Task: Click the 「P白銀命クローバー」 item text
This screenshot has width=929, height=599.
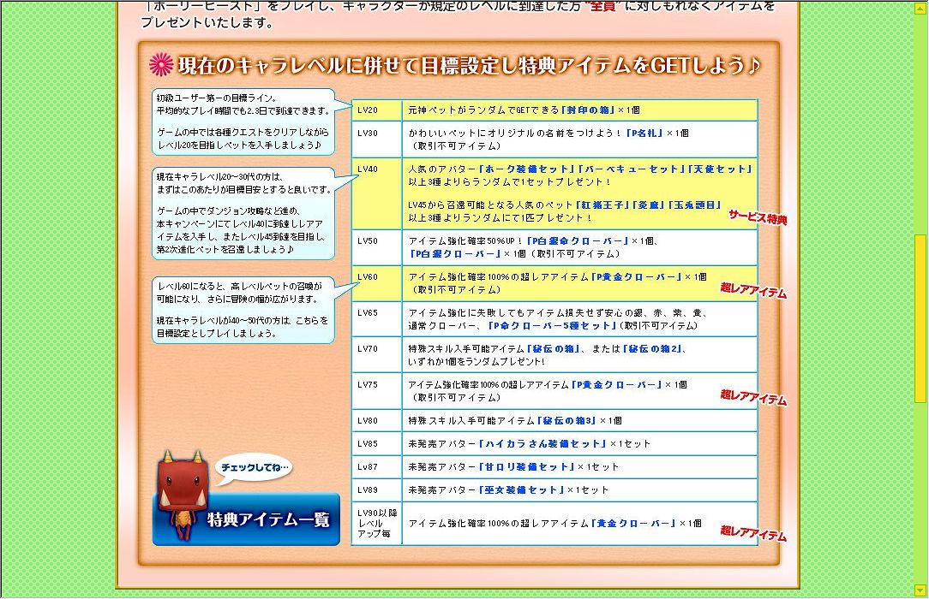Action: point(578,241)
